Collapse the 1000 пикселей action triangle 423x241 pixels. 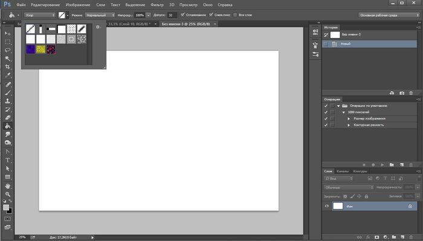343,112
